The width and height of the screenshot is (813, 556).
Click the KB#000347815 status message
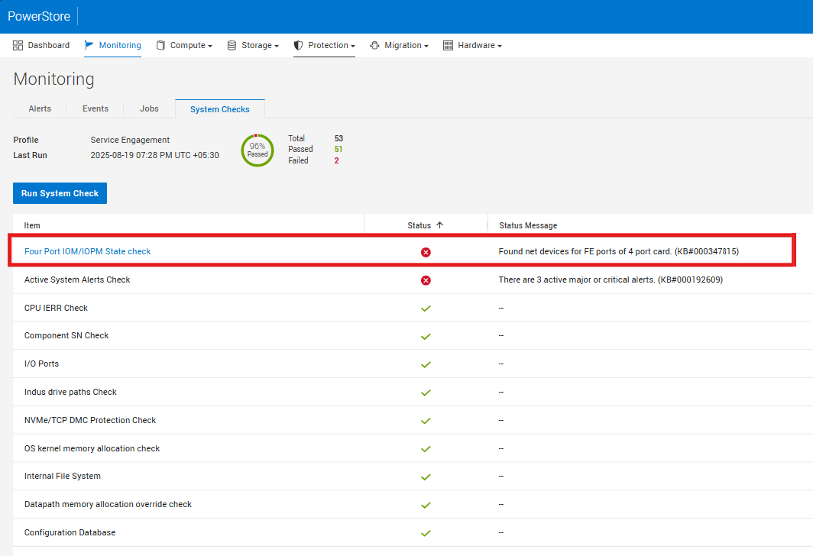coord(619,251)
